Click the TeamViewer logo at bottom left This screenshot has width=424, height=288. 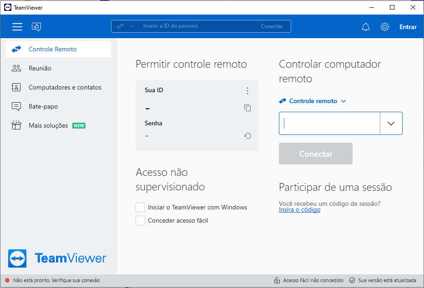point(57,258)
